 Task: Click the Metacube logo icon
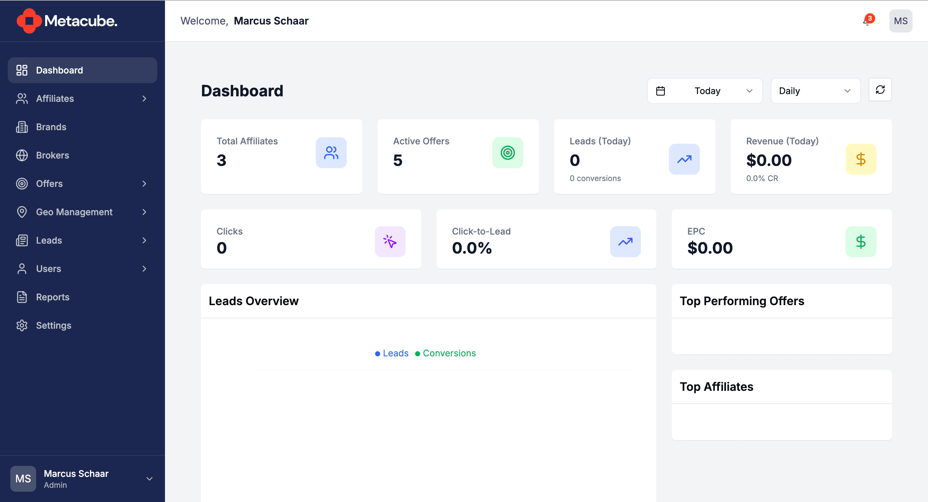click(29, 21)
